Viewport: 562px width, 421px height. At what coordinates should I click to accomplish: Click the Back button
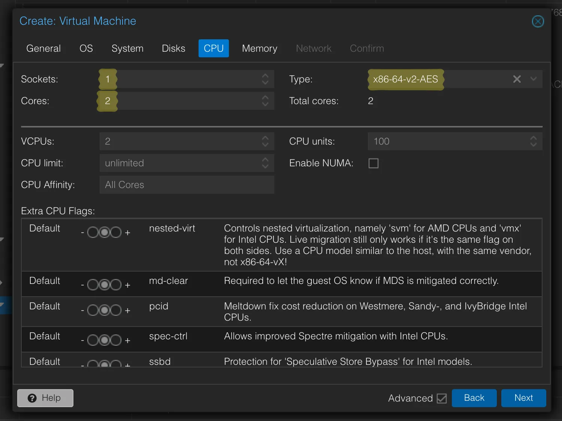pyautogui.click(x=474, y=398)
